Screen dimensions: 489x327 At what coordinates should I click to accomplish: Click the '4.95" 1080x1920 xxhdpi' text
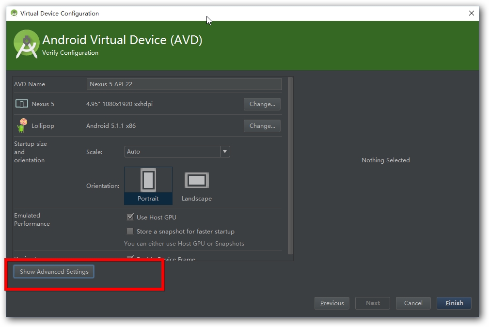point(119,104)
